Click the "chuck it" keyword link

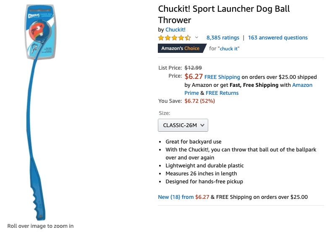pos(229,49)
